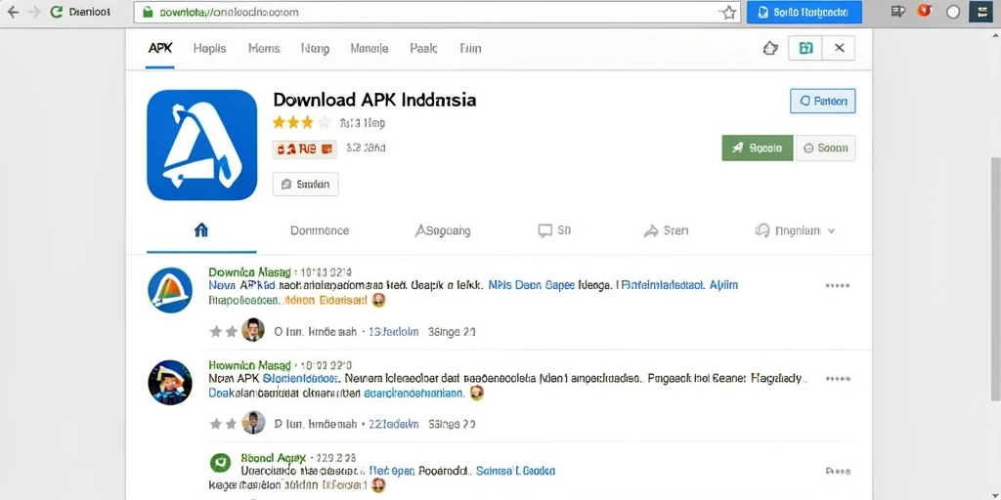This screenshot has width=1001, height=500.
Task: Open the Paalc tab
Action: (423, 49)
